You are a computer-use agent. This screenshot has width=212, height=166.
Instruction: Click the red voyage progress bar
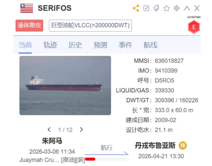(x=90, y=159)
